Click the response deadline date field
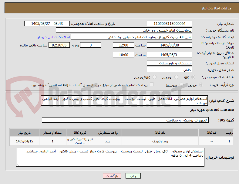The width and height of the screenshot is (239, 184). 170,45
